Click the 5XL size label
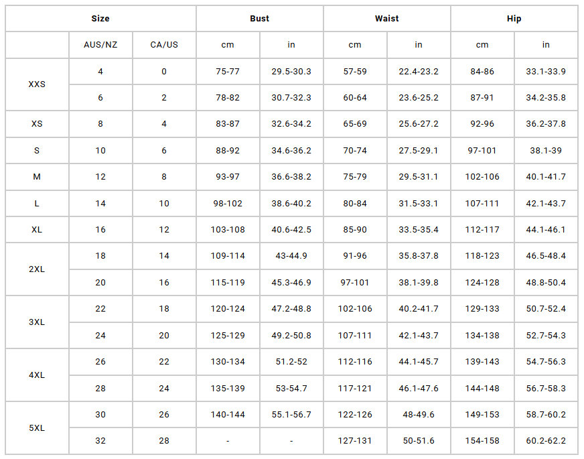Viewport: 584px width, 459px height. pos(38,428)
